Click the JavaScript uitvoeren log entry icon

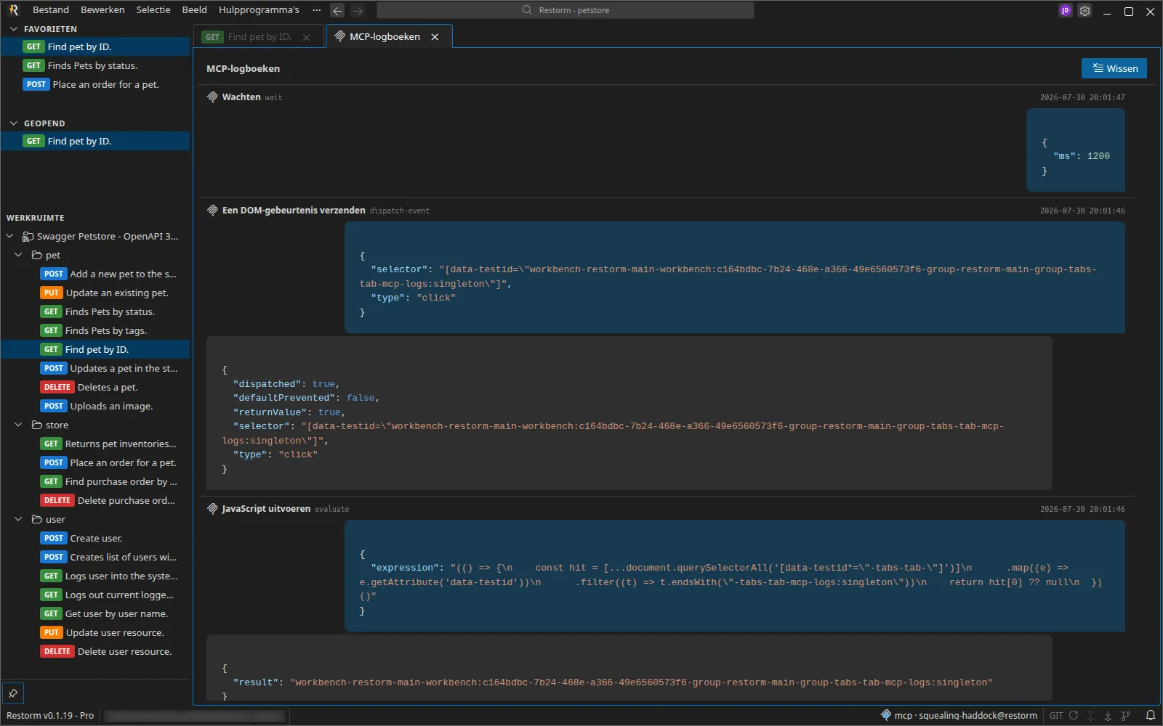212,509
